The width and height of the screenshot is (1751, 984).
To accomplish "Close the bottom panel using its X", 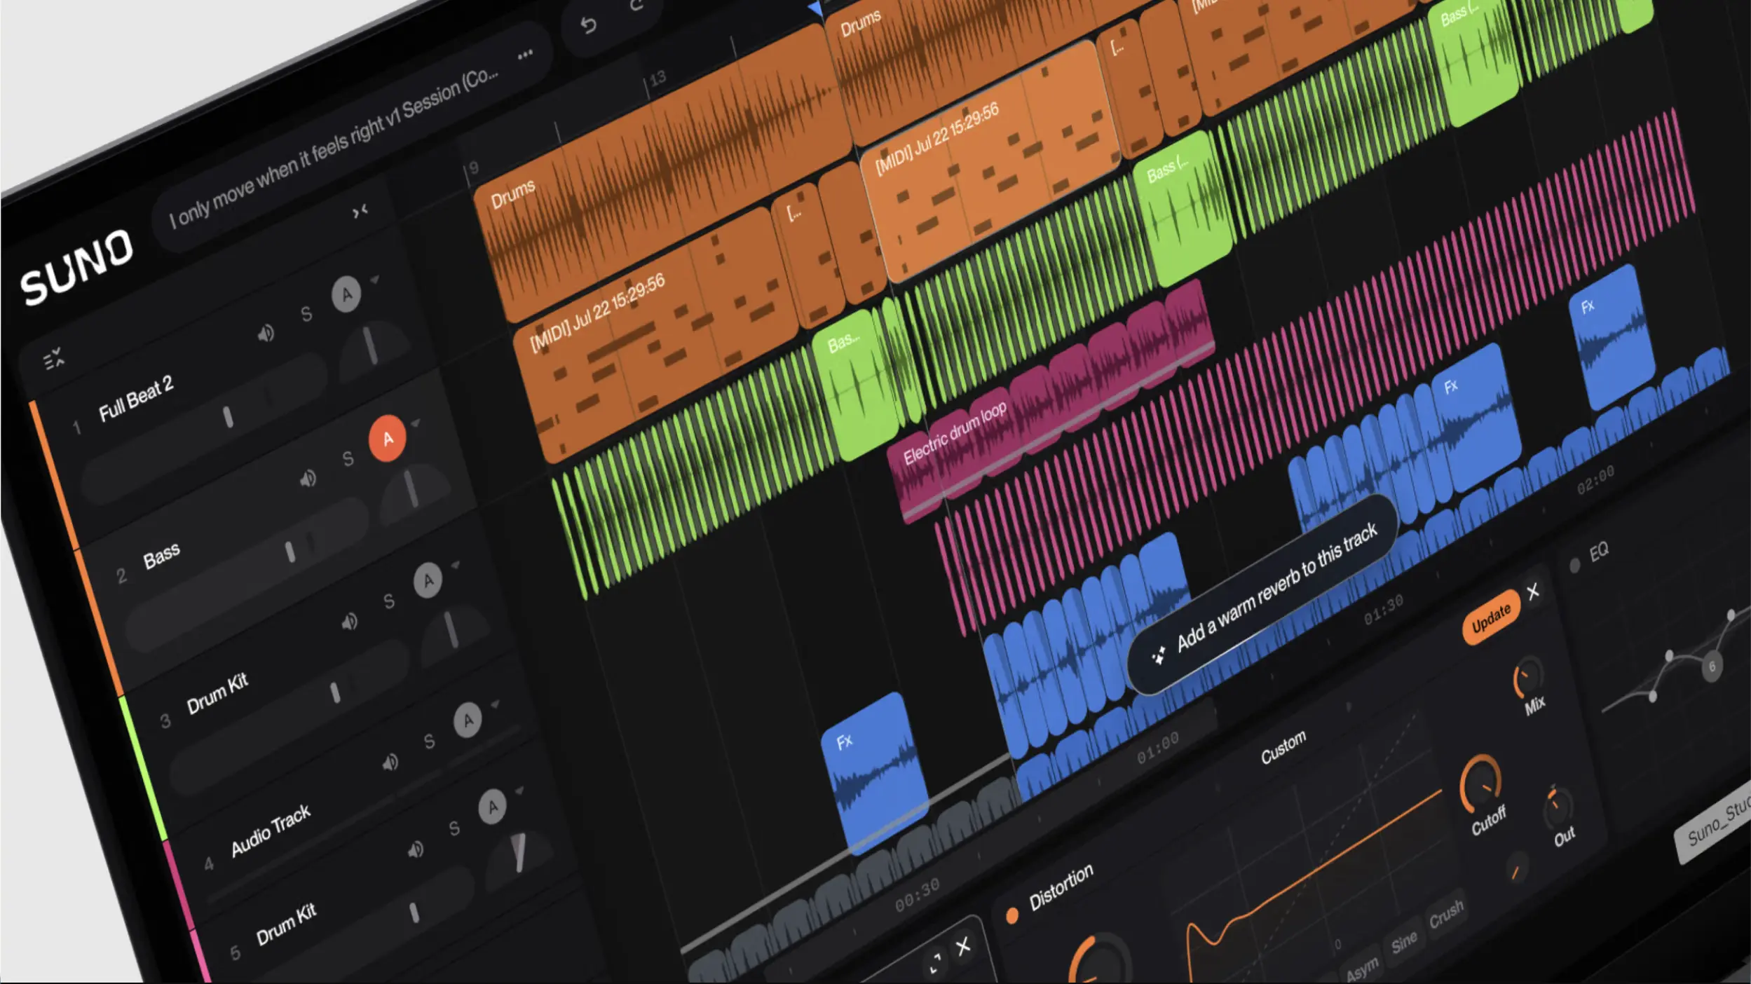I will (964, 946).
